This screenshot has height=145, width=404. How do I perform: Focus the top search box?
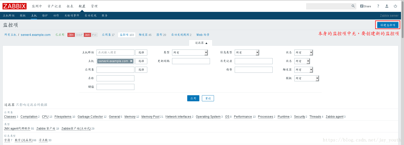click(x=328, y=6)
